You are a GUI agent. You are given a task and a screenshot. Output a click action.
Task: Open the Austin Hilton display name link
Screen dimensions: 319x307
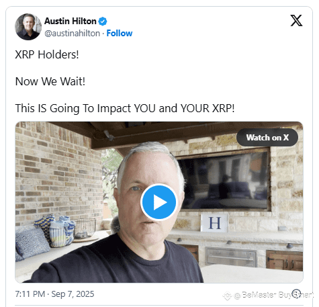71,21
